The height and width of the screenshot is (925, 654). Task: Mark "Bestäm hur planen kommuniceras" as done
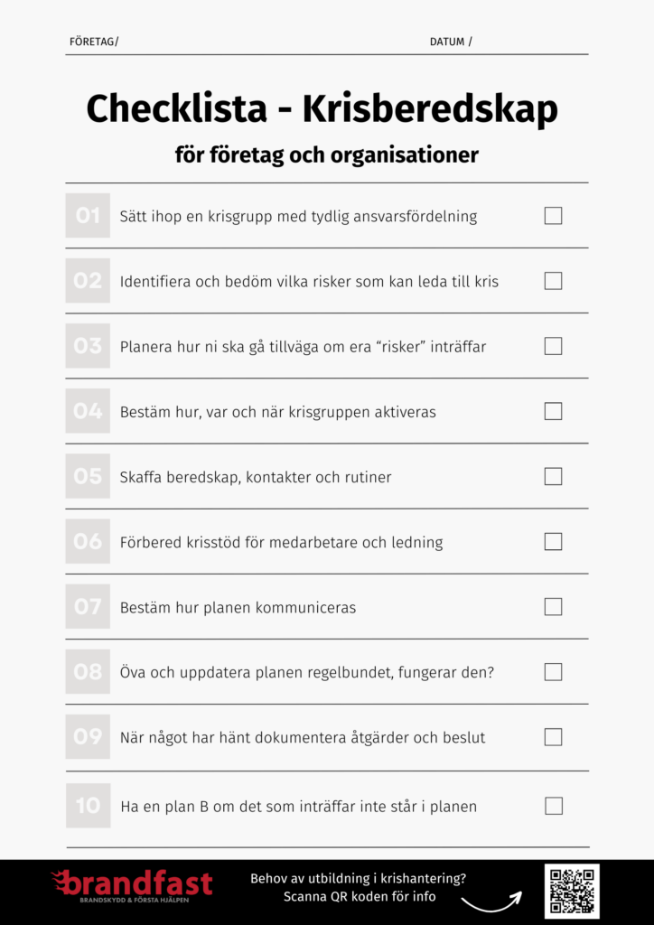click(x=553, y=606)
